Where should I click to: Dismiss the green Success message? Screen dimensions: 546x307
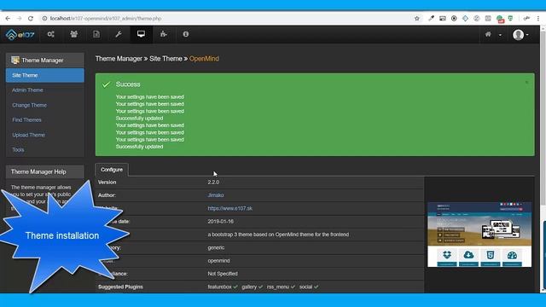coord(527,82)
